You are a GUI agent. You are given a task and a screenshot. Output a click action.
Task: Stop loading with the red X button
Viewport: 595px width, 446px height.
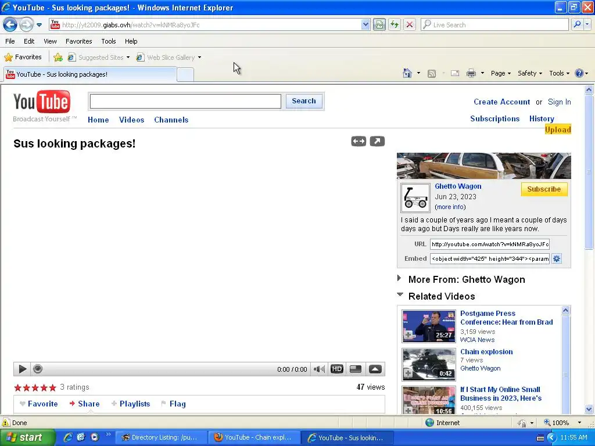tap(410, 24)
